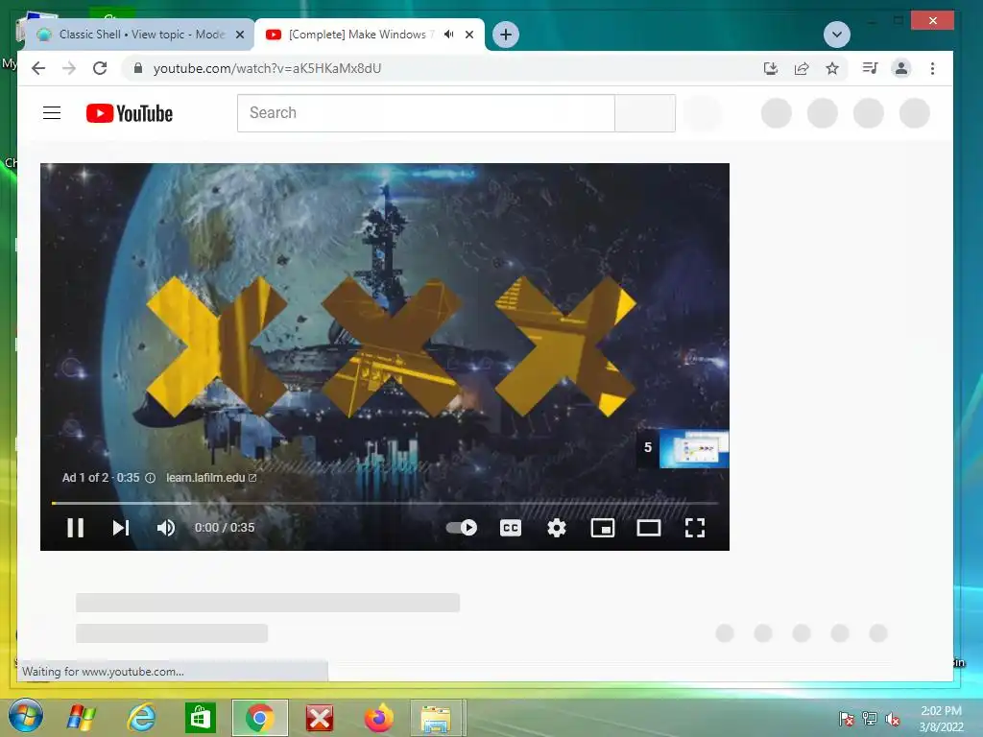
Task: Open File Explorer taskbar icon
Action: [x=437, y=718]
